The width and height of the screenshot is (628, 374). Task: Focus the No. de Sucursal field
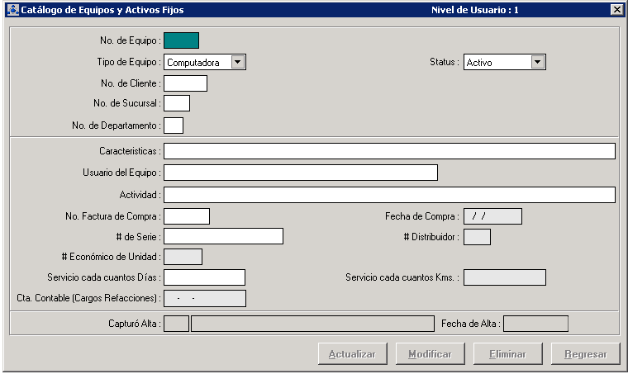click(177, 103)
